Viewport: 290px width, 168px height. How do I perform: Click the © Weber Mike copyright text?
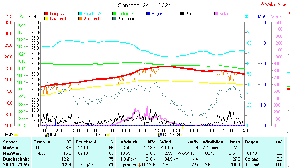point(274,4)
